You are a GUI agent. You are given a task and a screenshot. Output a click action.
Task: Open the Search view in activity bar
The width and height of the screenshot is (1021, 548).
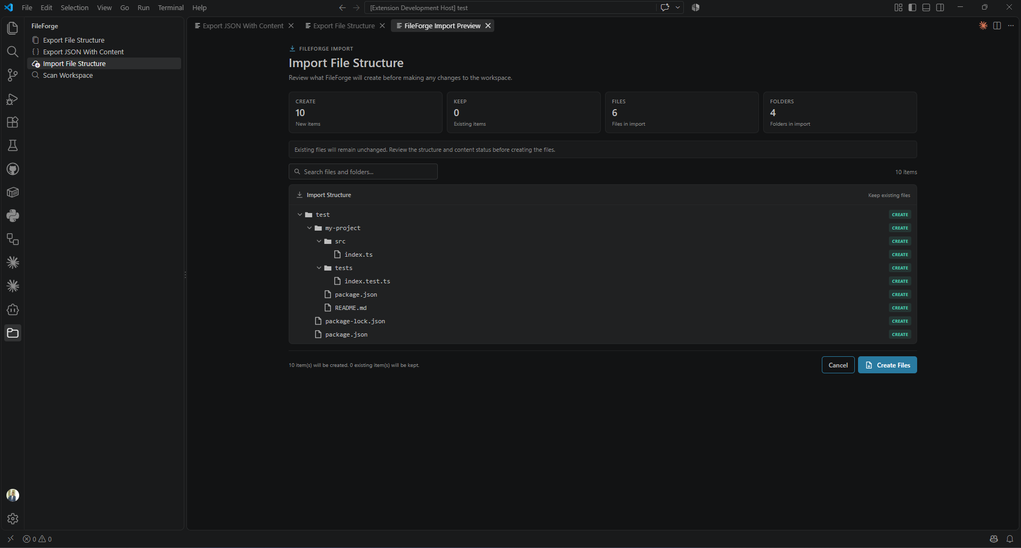tap(12, 52)
